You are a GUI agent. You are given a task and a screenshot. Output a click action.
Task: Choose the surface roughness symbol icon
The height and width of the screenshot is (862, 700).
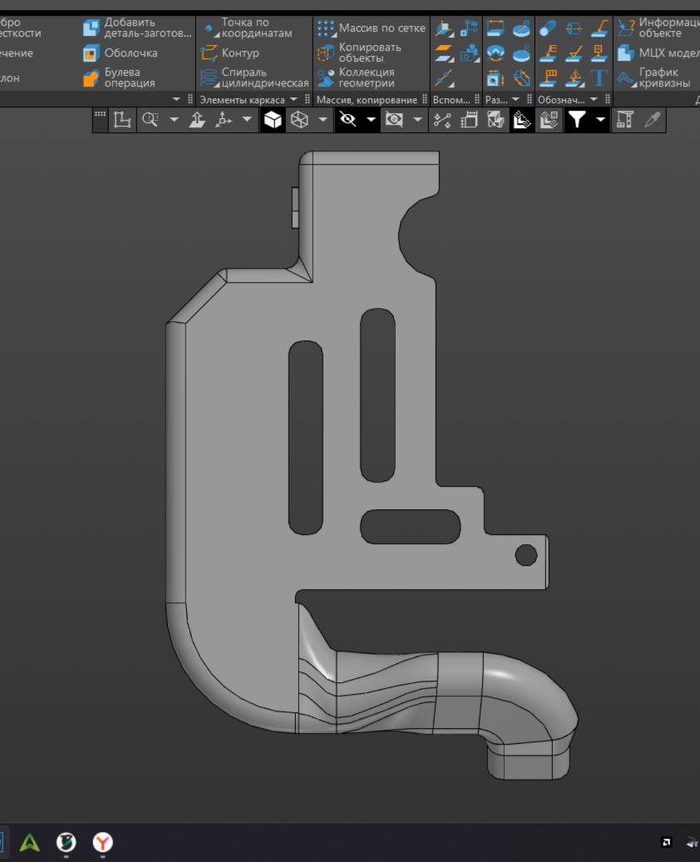click(574, 53)
